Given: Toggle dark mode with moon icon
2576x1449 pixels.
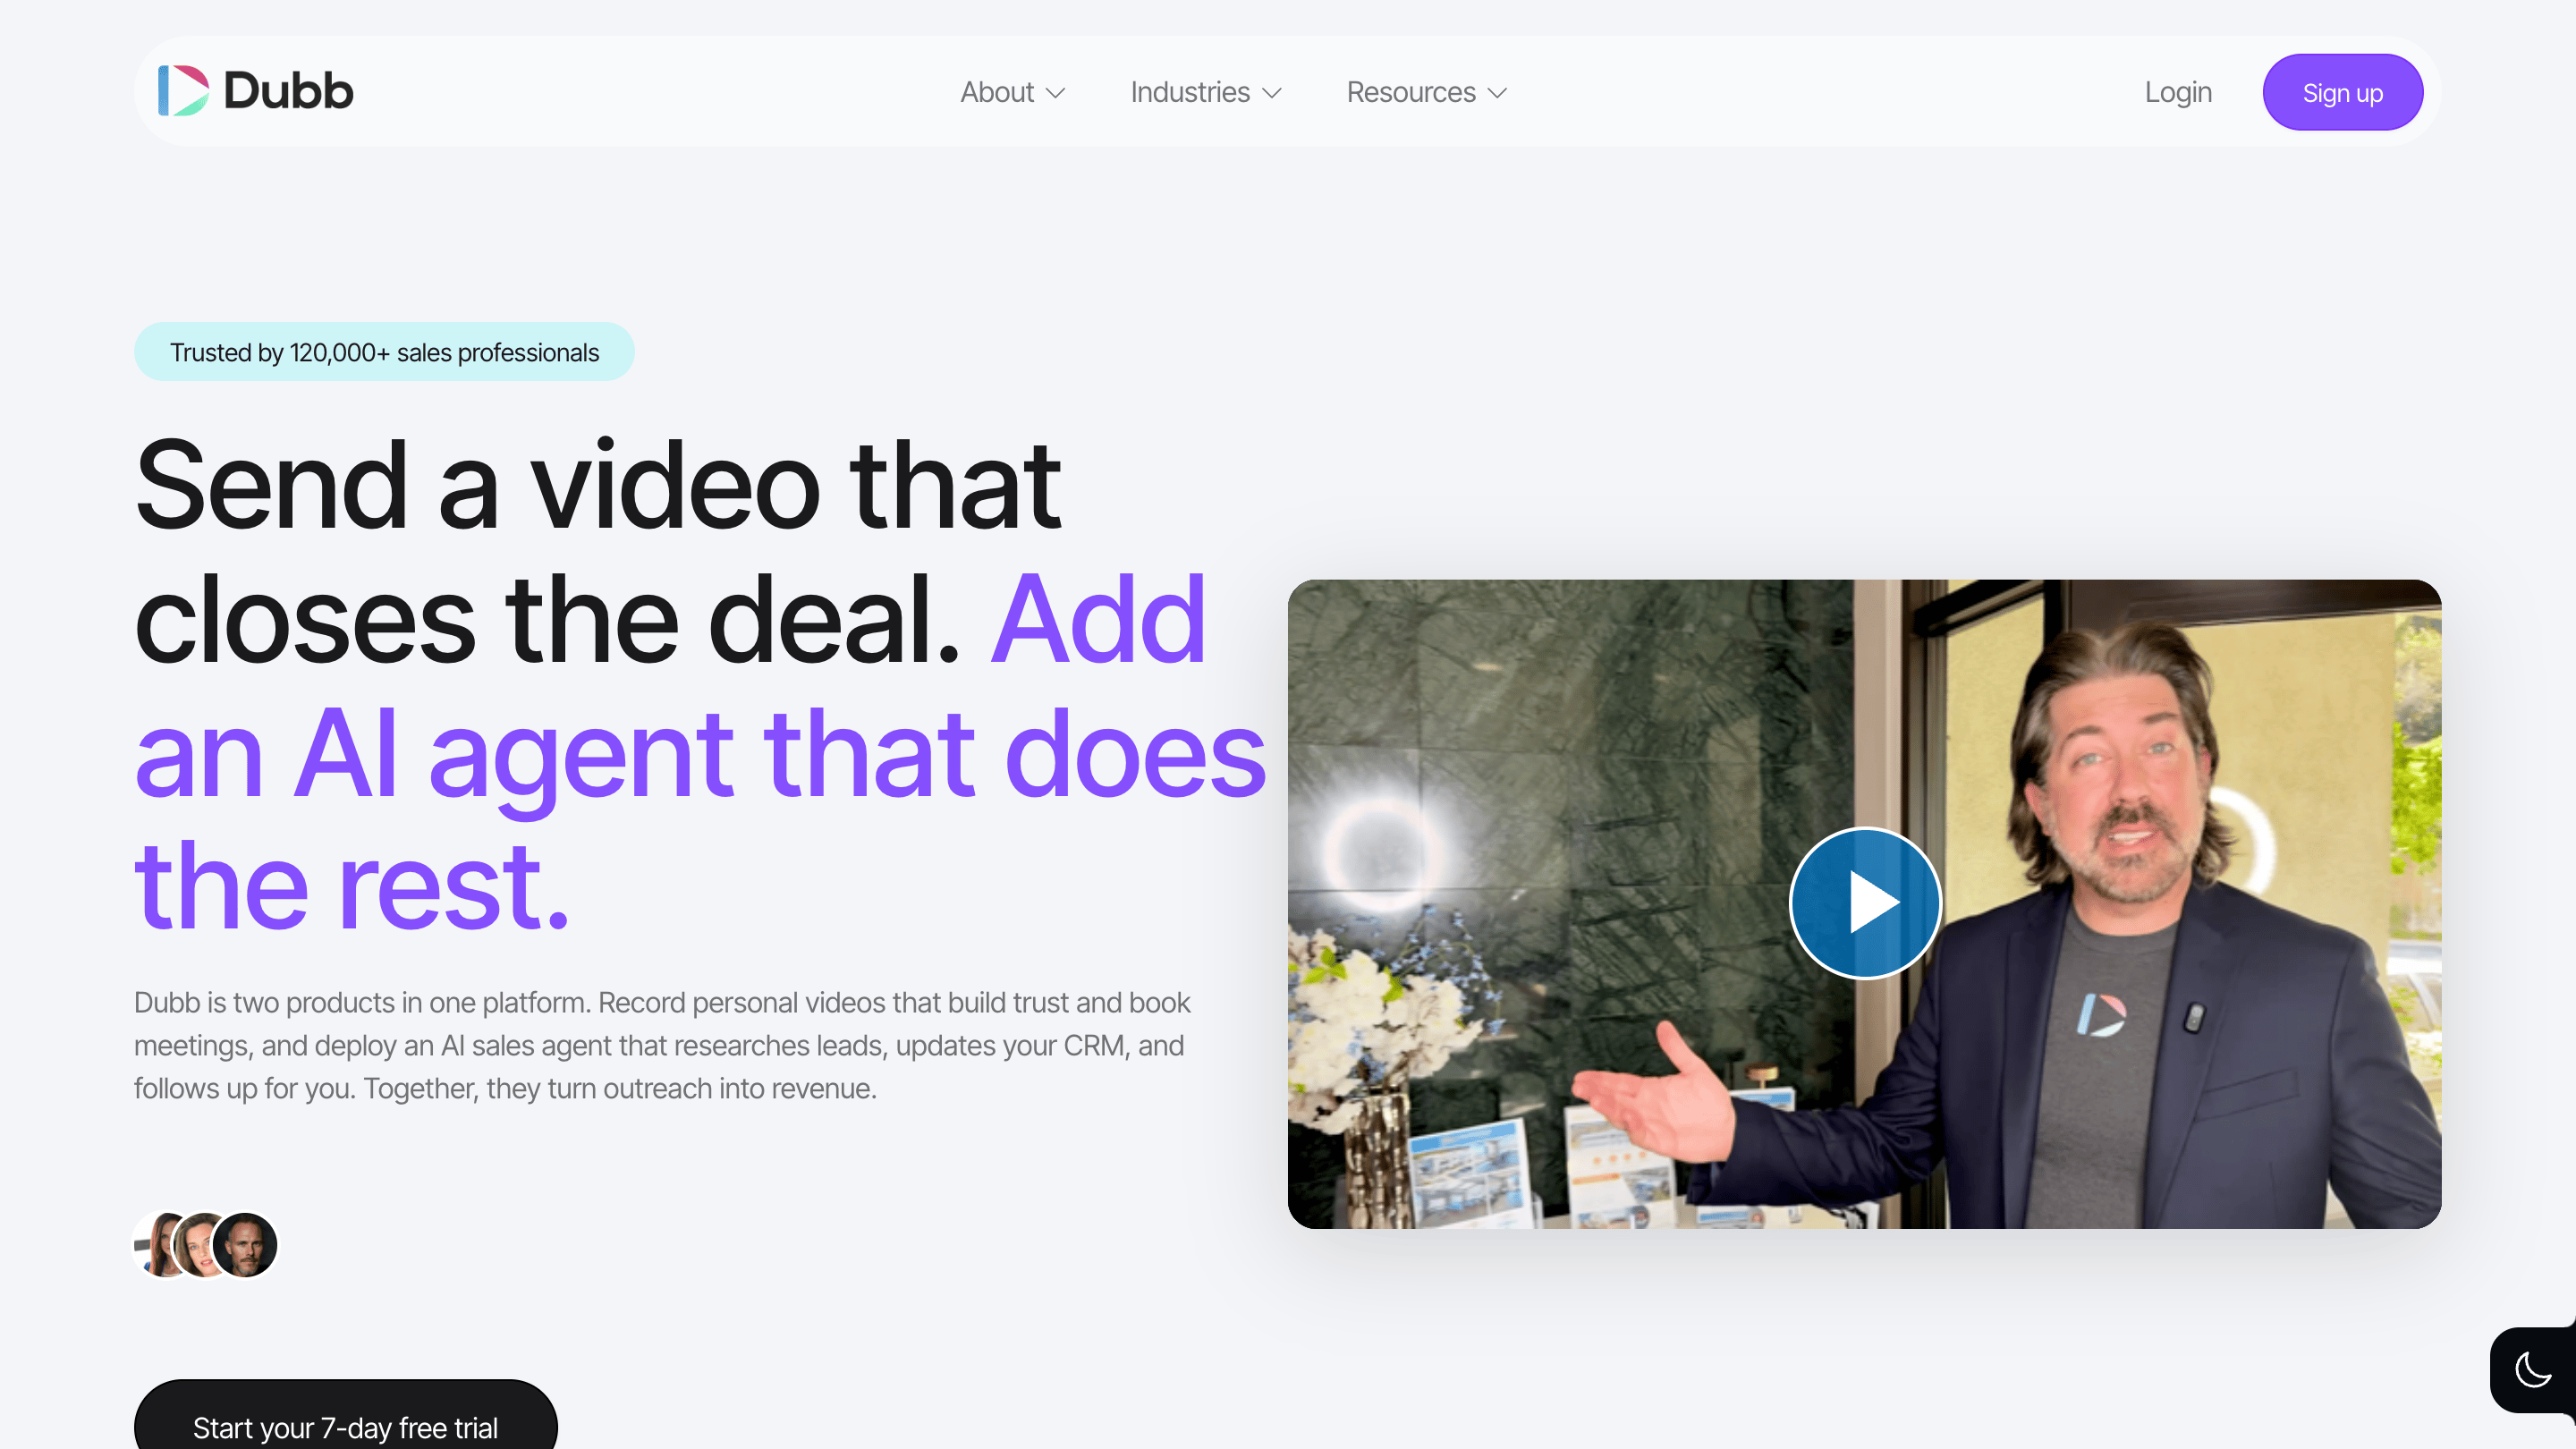Looking at the screenshot, I should tap(2533, 1369).
